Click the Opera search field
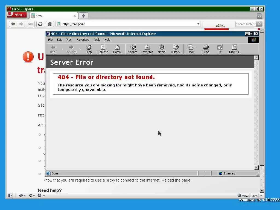Image resolution: width=280 pixels, height=210 pixels. (x=246, y=24)
